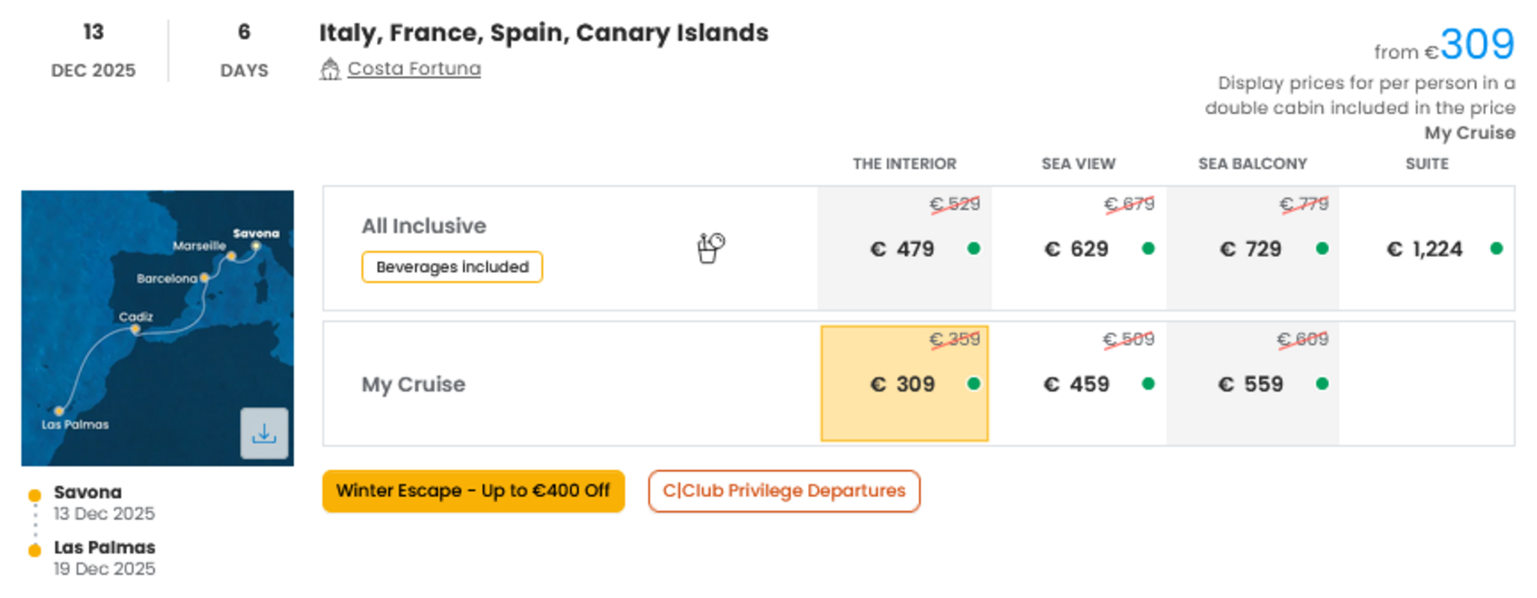This screenshot has width=1537, height=598.
Task: Open C|Club Privilege Departures offer
Action: tap(784, 491)
